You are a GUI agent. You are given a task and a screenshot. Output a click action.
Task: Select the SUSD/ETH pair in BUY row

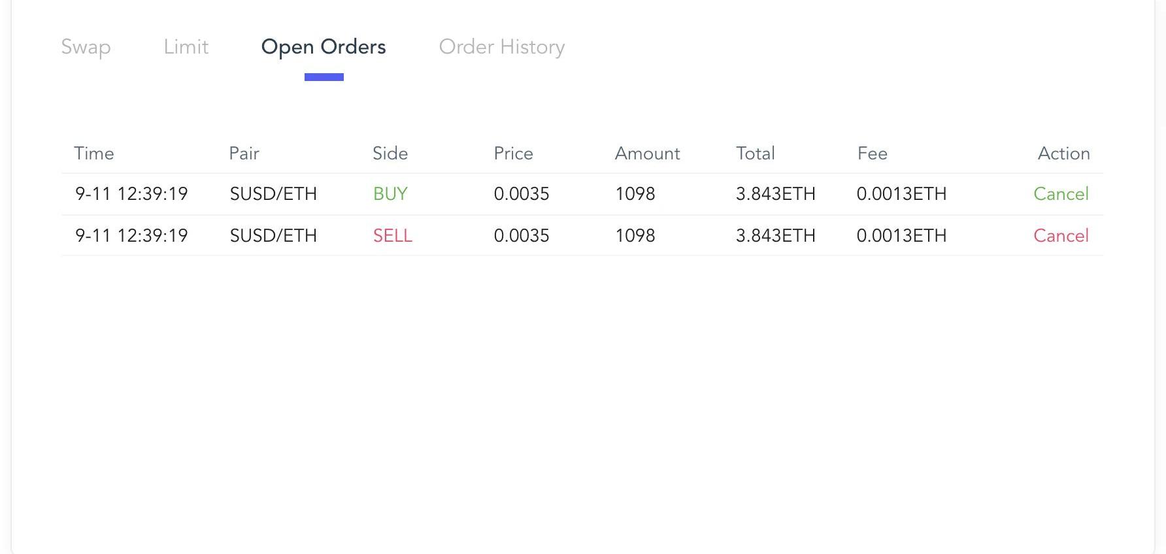click(x=273, y=194)
